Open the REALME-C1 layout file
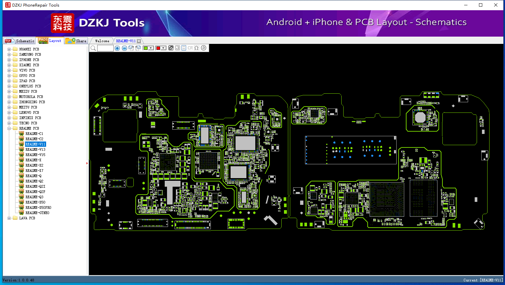The height and width of the screenshot is (285, 505). [34, 134]
